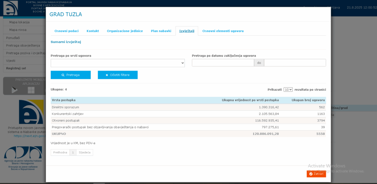The width and height of the screenshot is (377, 184).
Task: Select the Organizacione jedinice tab
Action: [125, 31]
